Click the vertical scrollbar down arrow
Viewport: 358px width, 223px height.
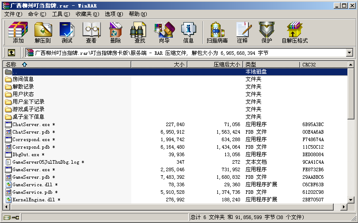(351, 200)
